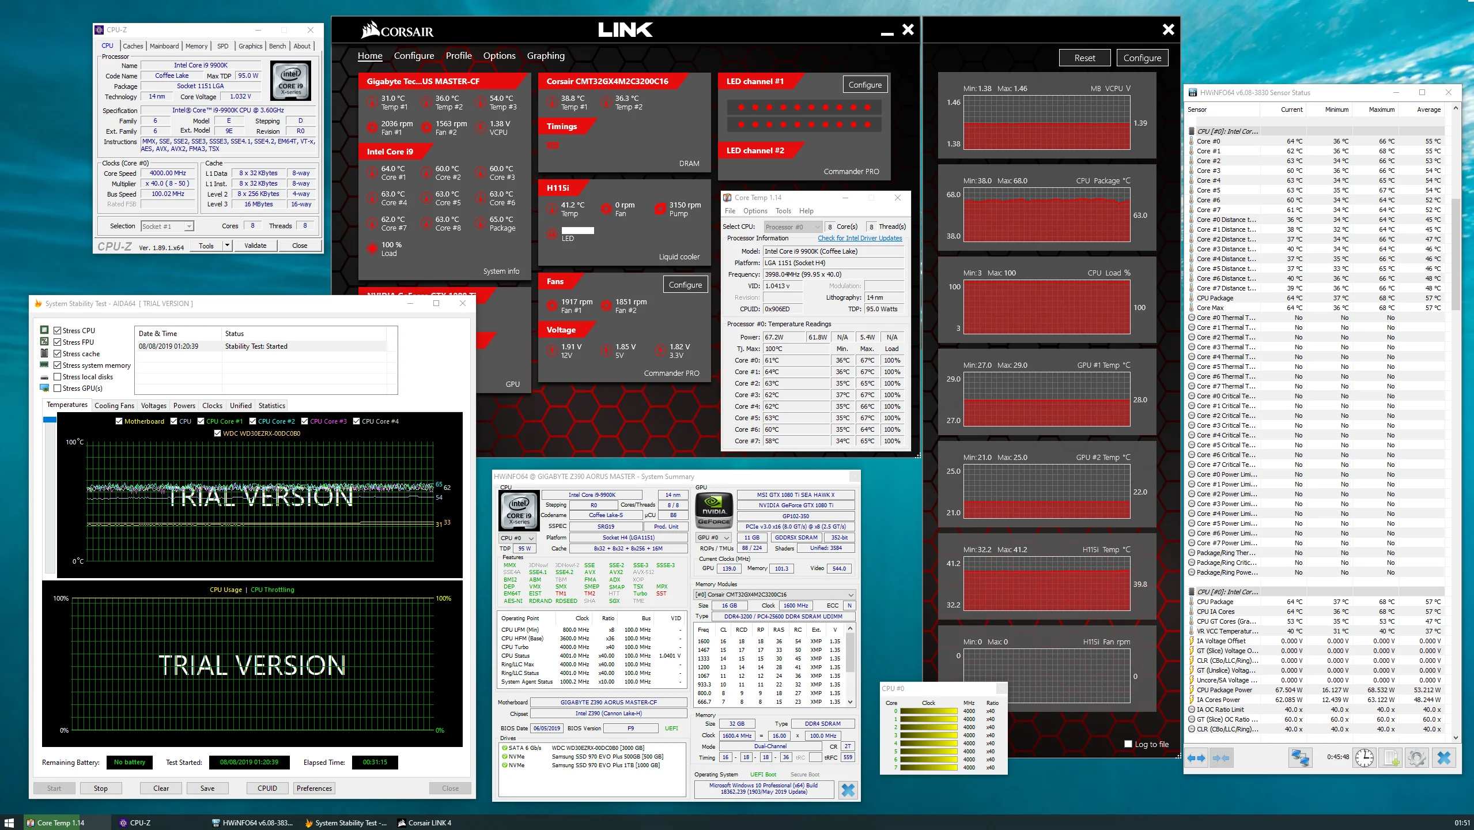
Task: Click HWiNFO Sensor Status vertical scrollbar
Action: (x=1456, y=254)
